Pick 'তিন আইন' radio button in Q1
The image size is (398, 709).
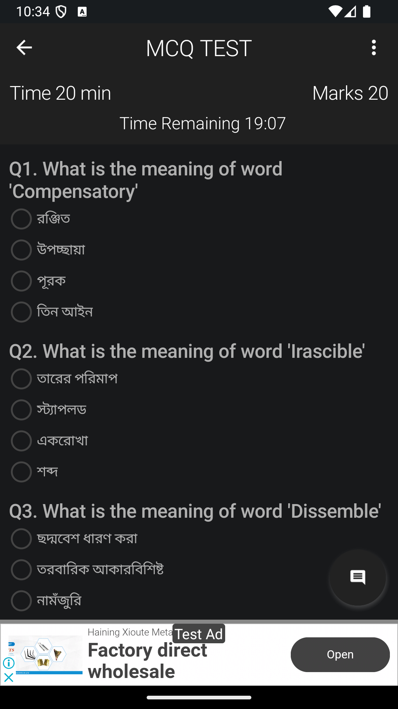[x=21, y=312]
